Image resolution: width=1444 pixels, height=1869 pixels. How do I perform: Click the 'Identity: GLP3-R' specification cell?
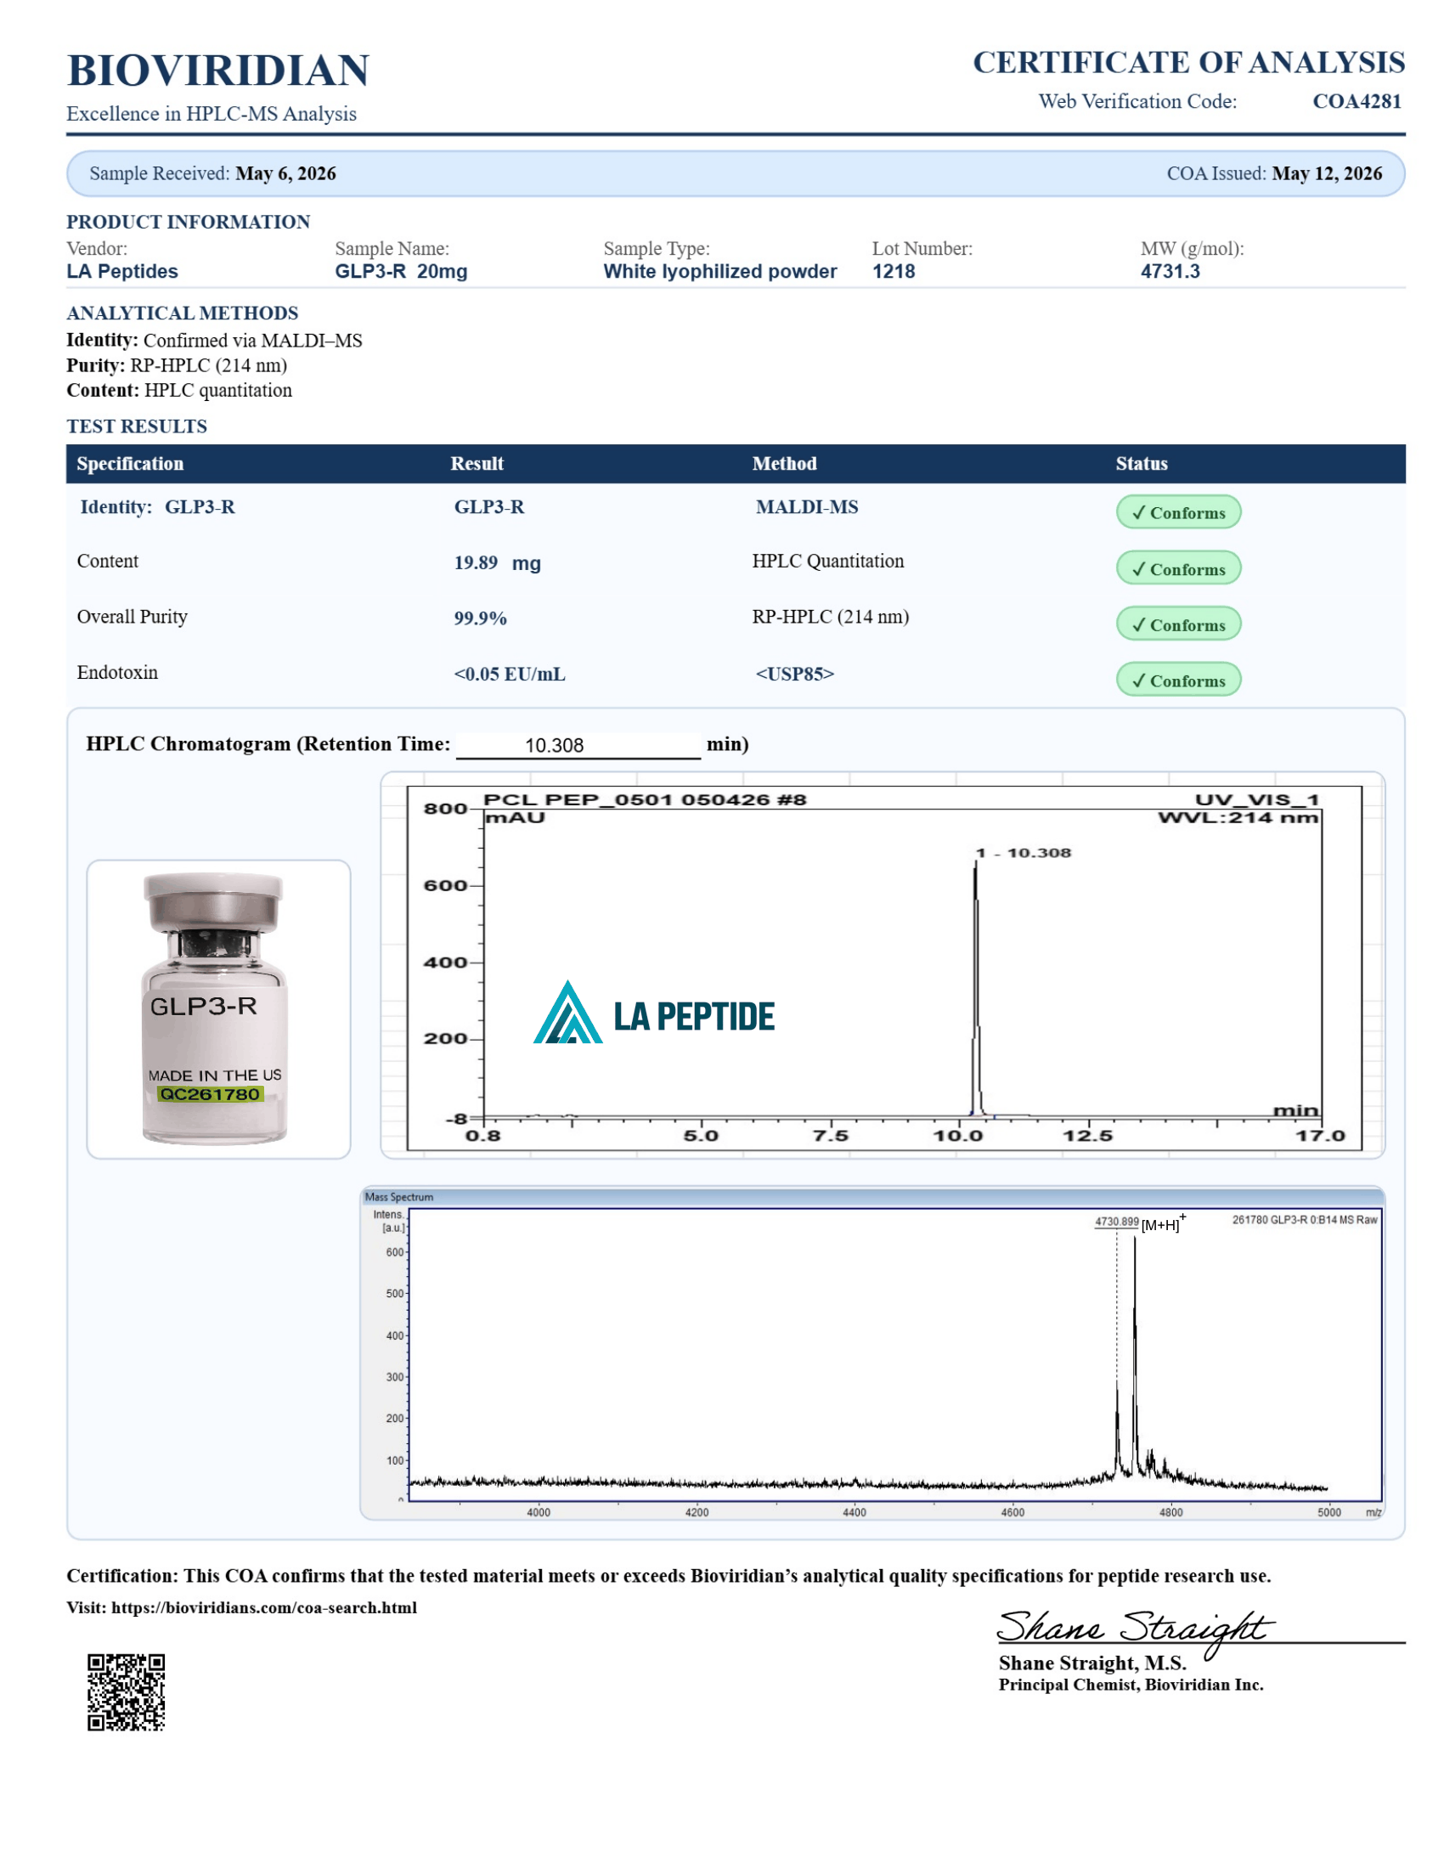pos(157,506)
